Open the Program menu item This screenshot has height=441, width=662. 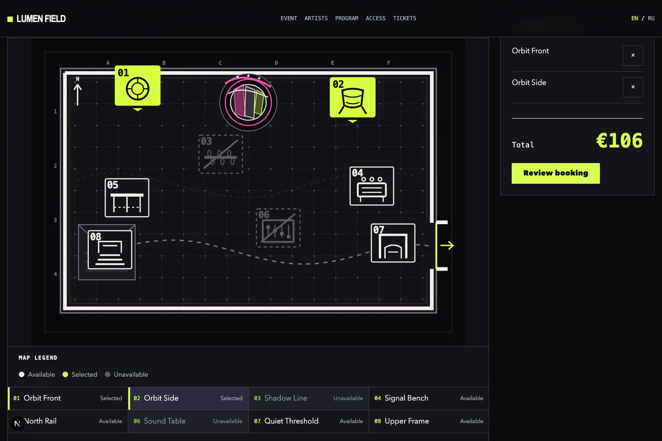(x=347, y=18)
